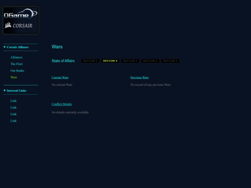This screenshot has height=188, width=251.
Task: Click the first Link under Internal Links
Action: pos(13,101)
